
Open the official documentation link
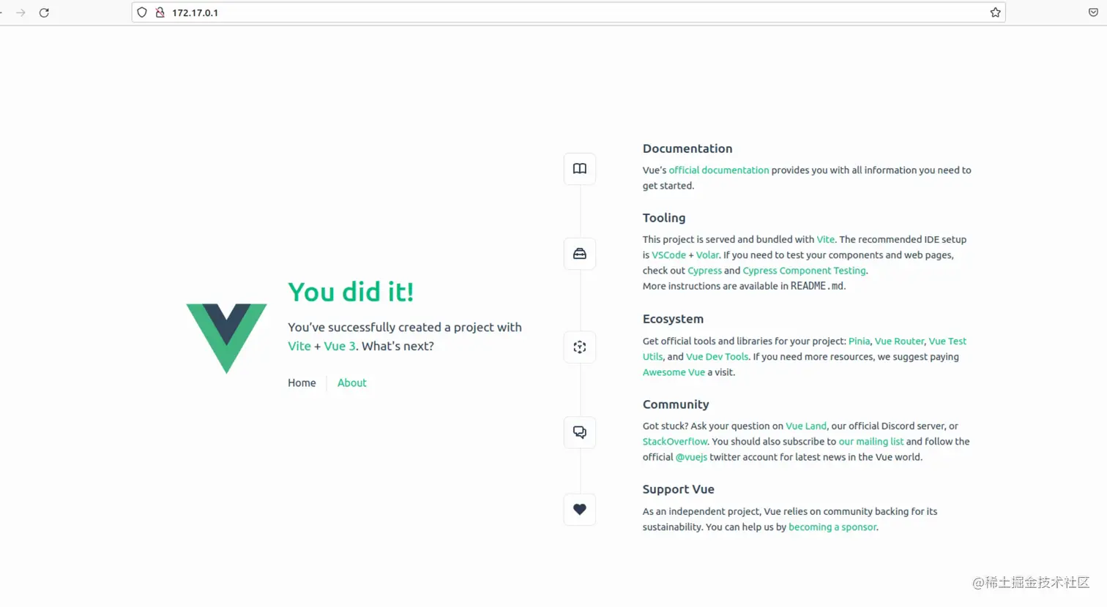pyautogui.click(x=718, y=170)
